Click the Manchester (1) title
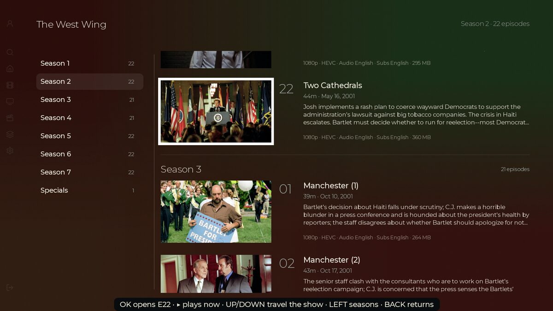553x311 pixels. [x=331, y=186]
